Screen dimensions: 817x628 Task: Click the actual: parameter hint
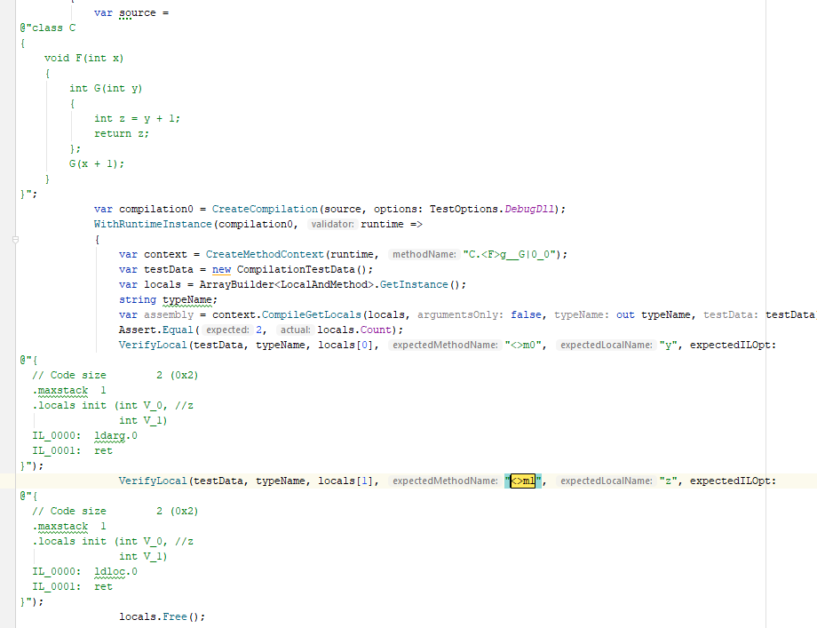pyautogui.click(x=295, y=330)
